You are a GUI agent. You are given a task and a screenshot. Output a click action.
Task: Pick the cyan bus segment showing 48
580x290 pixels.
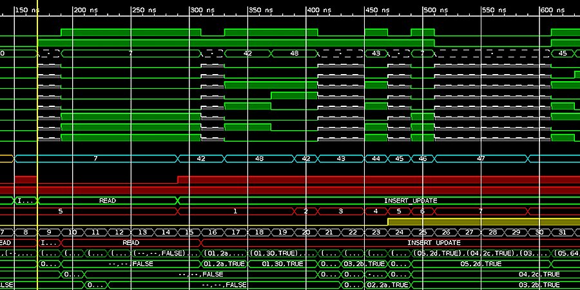pos(259,158)
